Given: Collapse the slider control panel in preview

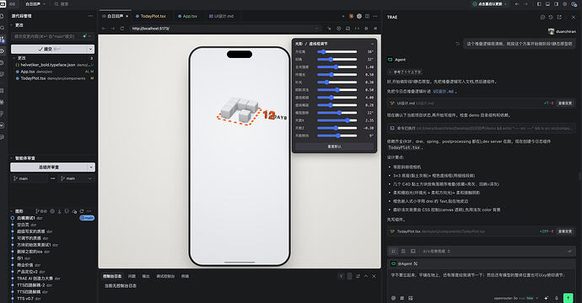Looking at the screenshot, I should [372, 44].
